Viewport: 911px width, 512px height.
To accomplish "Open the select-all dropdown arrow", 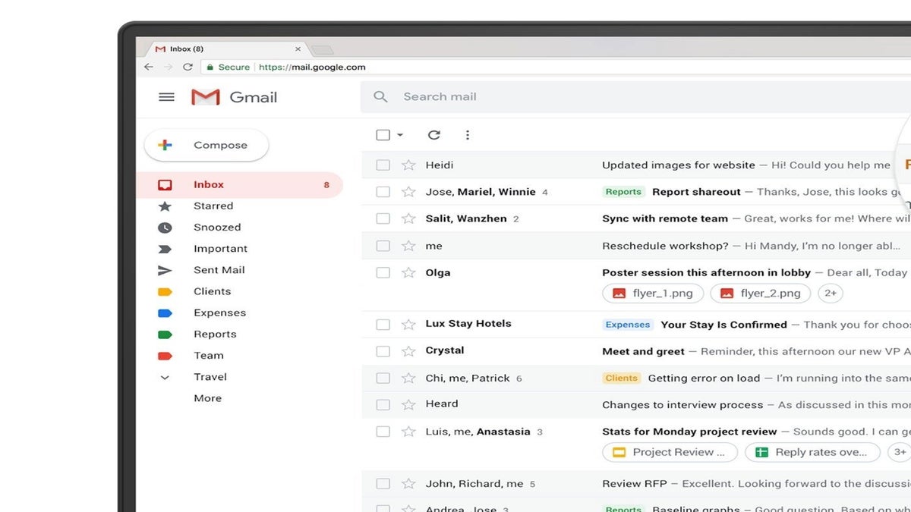I will (400, 135).
